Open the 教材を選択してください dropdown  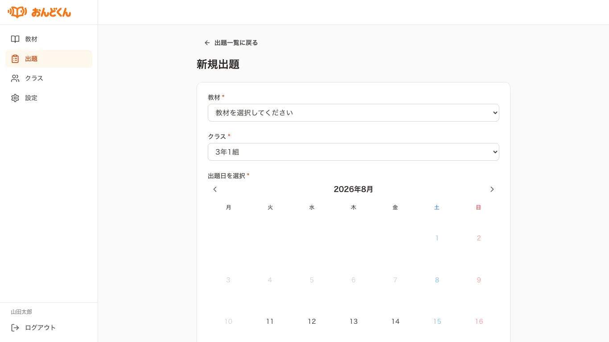coord(354,113)
